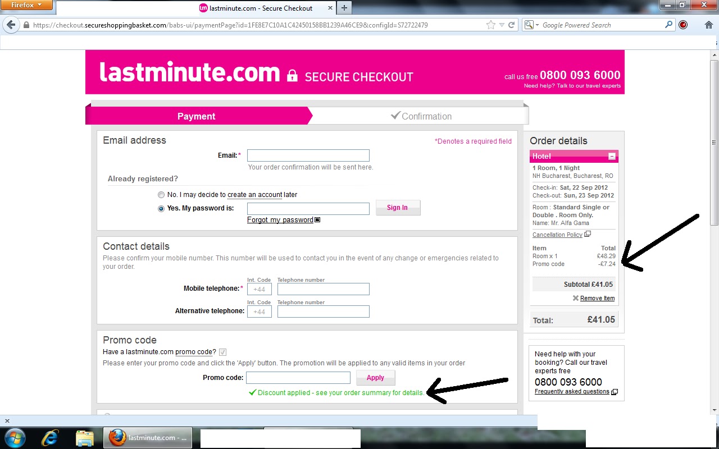This screenshot has height=449, width=719.
Task: Open Windows Explorer folder in taskbar
Action: [84, 438]
